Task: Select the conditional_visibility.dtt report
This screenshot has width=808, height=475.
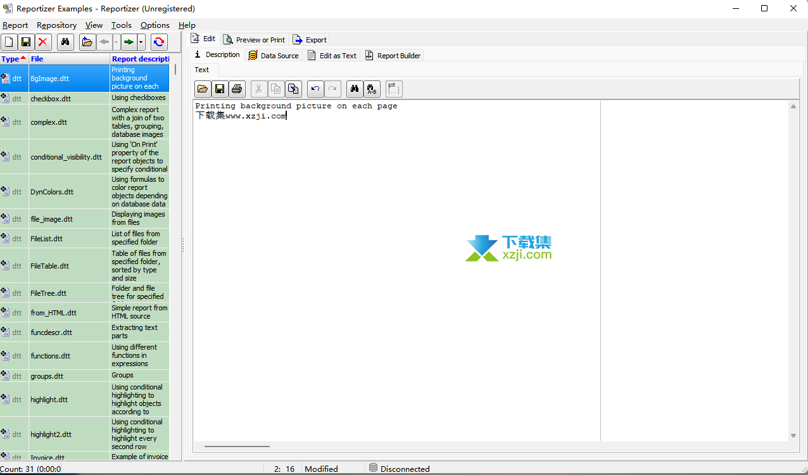Action: coord(85,157)
